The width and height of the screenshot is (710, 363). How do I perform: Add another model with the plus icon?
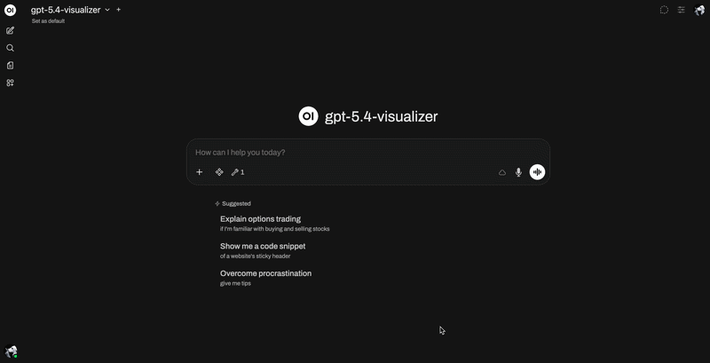[119, 10]
